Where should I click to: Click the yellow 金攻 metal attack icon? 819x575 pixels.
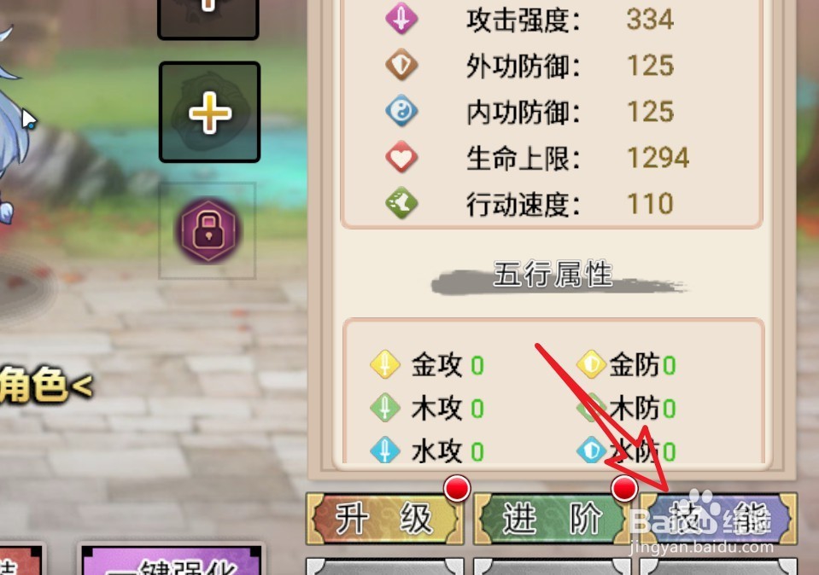pyautogui.click(x=385, y=363)
